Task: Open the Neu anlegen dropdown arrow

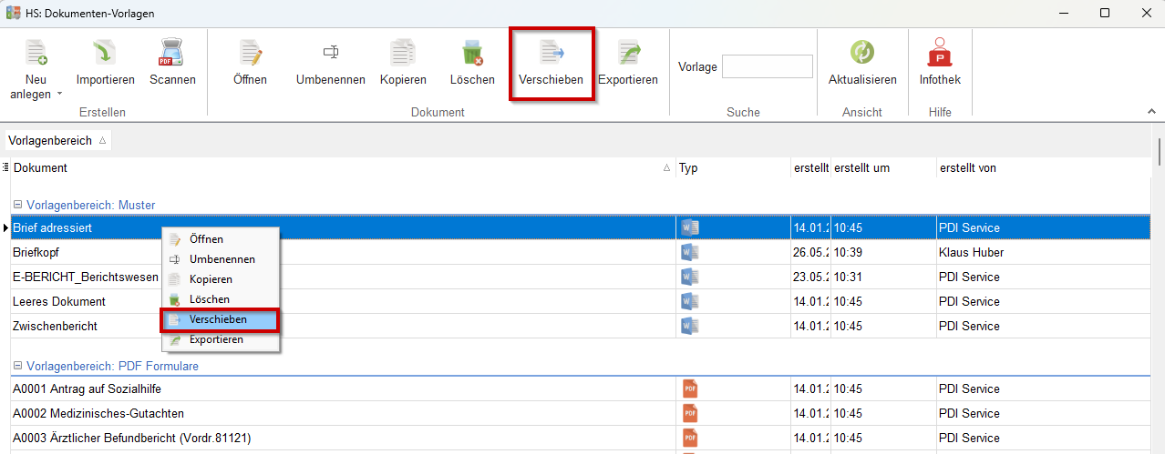Action: pos(59,94)
